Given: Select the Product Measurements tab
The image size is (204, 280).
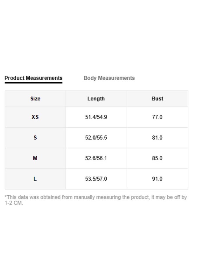Looking at the screenshot, I should click(34, 78).
